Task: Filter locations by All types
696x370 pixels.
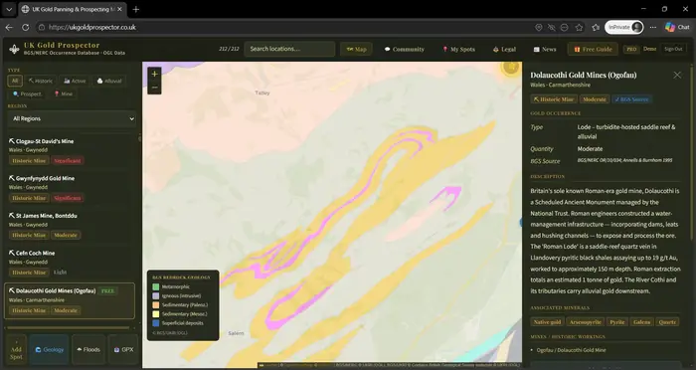Action: click(15, 81)
